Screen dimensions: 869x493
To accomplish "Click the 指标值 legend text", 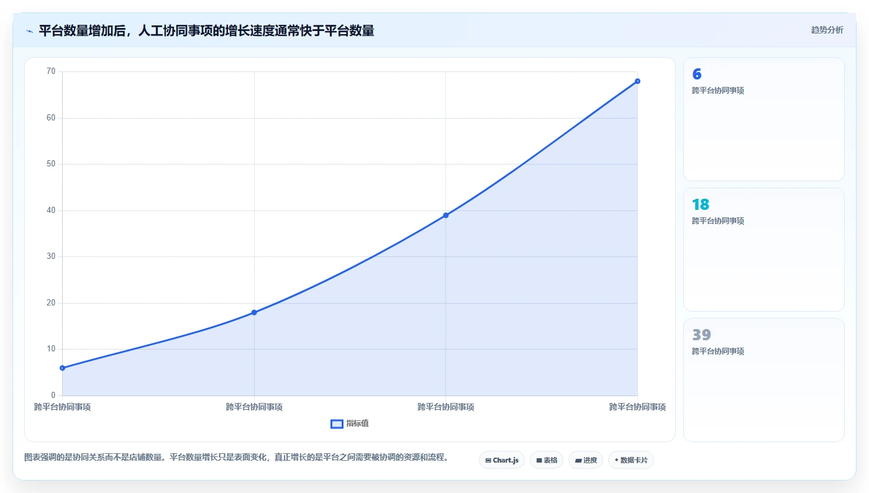I will point(358,423).
